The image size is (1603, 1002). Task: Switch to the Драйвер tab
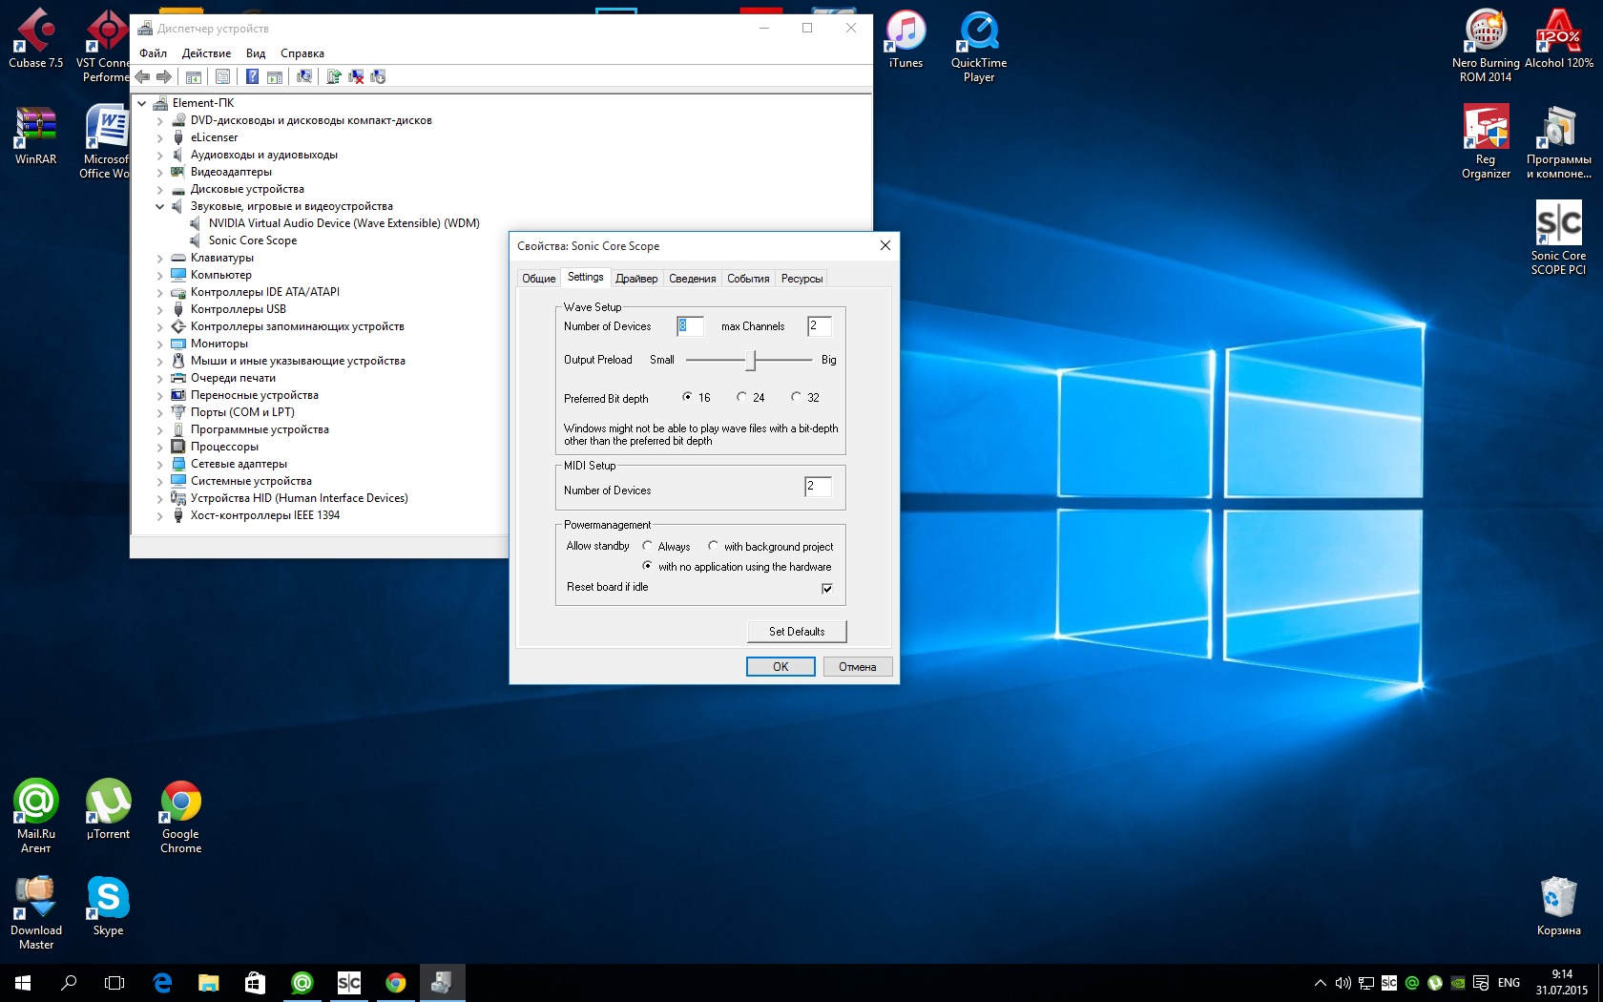[636, 279]
